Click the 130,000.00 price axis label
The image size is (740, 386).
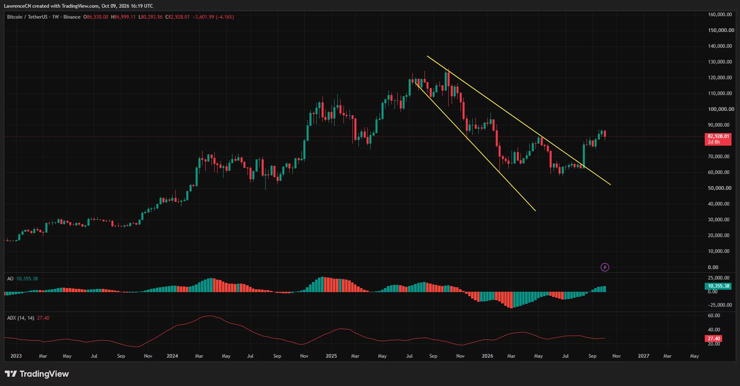(x=720, y=62)
